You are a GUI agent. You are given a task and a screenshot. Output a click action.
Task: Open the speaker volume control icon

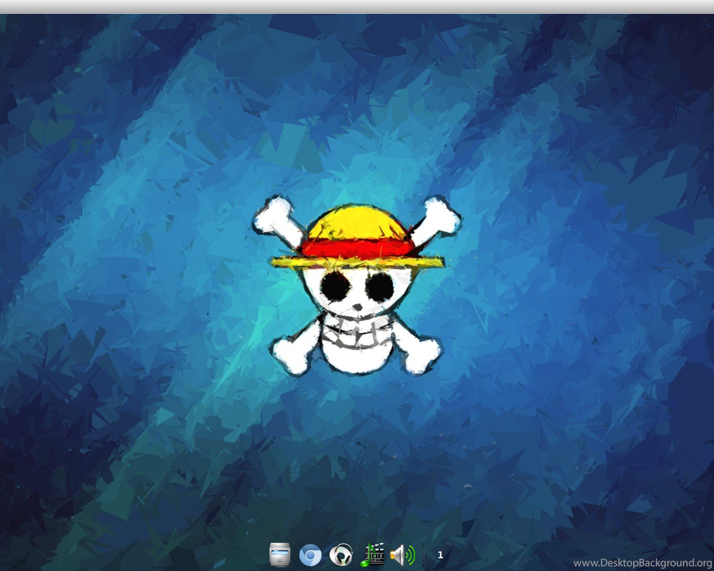tap(403, 555)
